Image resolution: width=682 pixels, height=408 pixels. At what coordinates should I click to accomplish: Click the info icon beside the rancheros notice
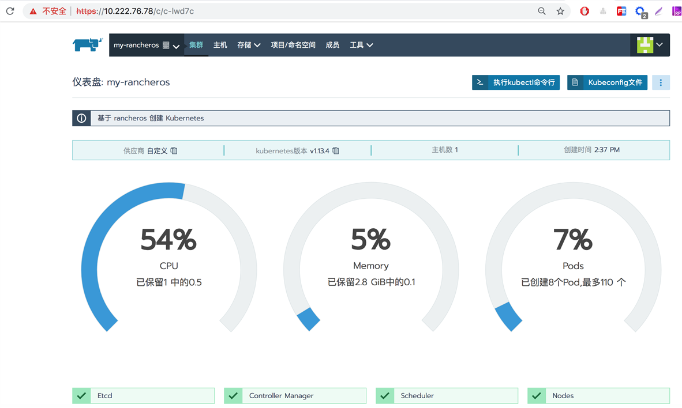tap(81, 118)
